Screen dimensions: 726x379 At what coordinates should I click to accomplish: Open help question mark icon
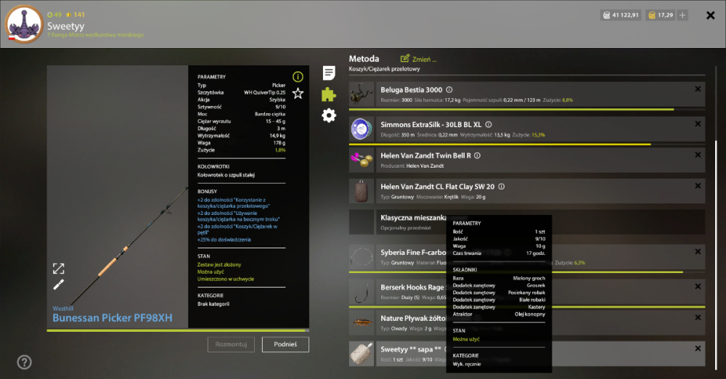click(24, 362)
